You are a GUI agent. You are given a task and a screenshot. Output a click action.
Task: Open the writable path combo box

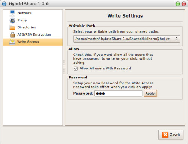pyautogui.click(x=127, y=39)
